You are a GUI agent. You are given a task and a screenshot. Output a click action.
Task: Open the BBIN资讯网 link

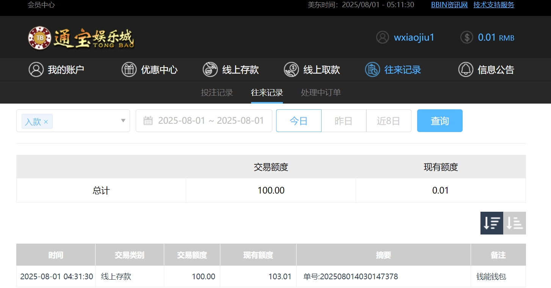coord(449,5)
